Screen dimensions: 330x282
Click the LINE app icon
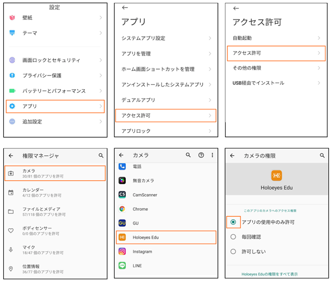pos(121,266)
